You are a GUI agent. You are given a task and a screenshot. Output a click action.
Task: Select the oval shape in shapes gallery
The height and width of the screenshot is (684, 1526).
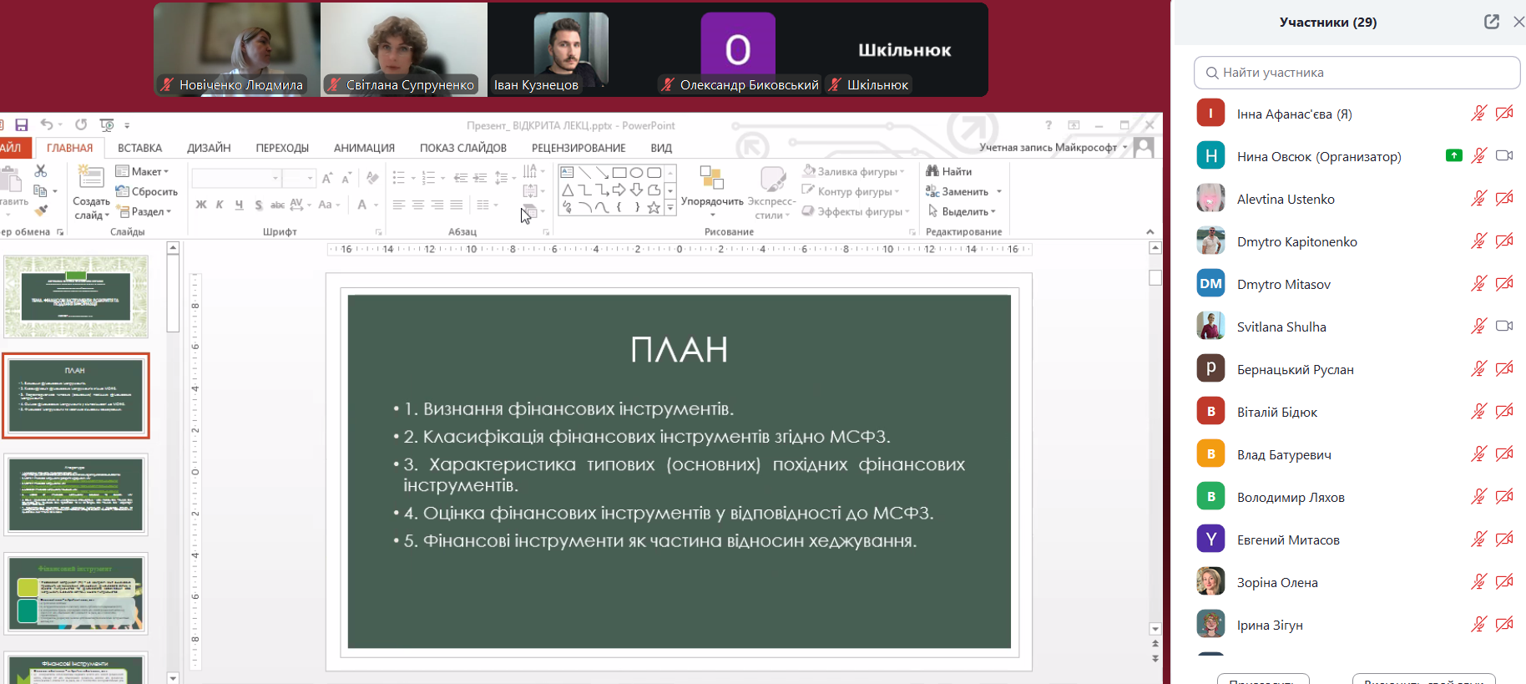point(636,173)
